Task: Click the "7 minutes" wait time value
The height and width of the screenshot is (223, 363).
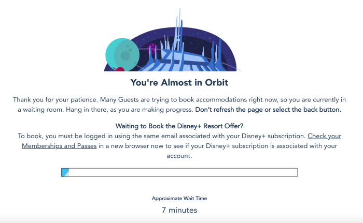Action: click(x=179, y=210)
